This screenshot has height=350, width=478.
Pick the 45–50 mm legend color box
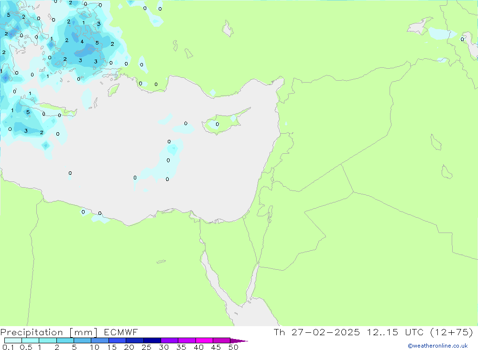(x=222, y=340)
